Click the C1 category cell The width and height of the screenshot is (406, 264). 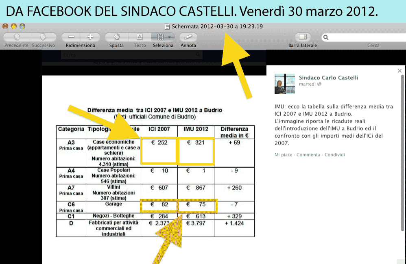click(x=71, y=216)
